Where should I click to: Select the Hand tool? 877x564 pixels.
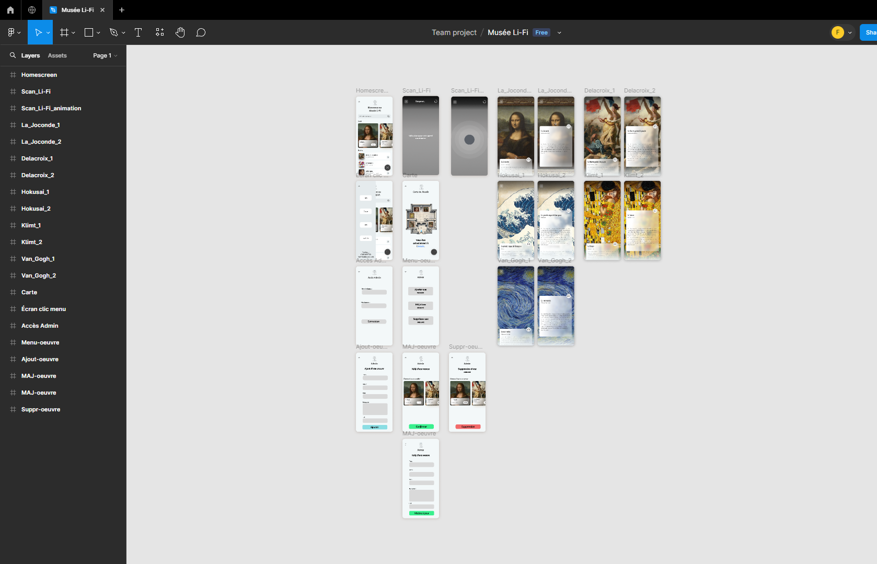pyautogui.click(x=180, y=32)
